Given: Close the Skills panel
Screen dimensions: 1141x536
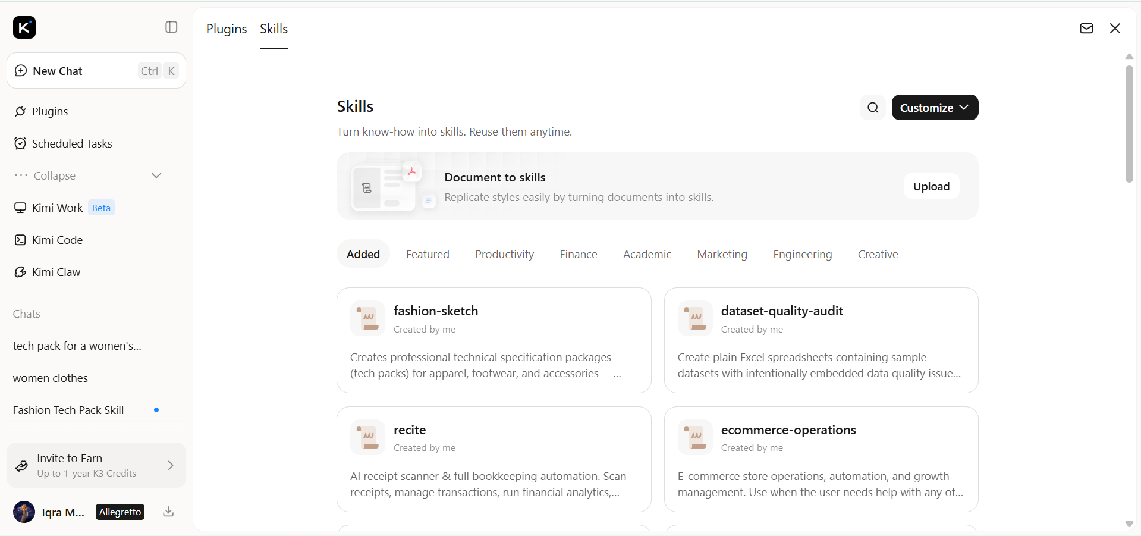Looking at the screenshot, I should [x=1115, y=28].
